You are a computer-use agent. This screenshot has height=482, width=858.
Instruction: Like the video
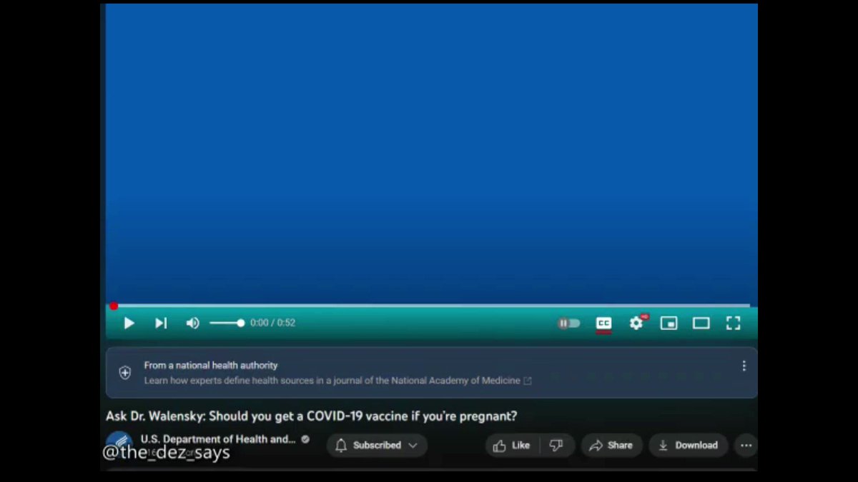(511, 446)
